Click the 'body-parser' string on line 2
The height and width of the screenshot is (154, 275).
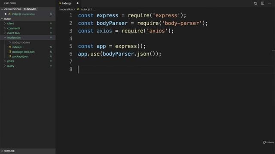[x=182, y=23]
